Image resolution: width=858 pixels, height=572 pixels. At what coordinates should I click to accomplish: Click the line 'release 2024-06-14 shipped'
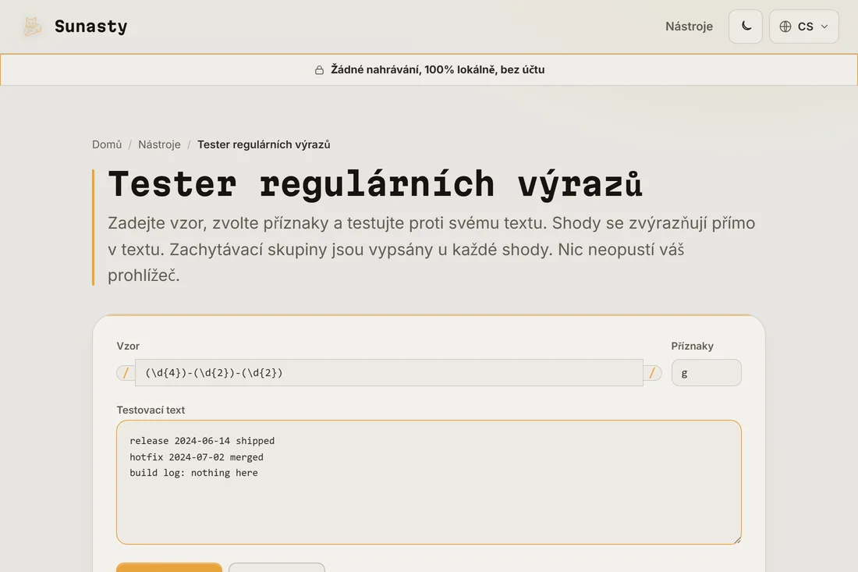point(202,441)
